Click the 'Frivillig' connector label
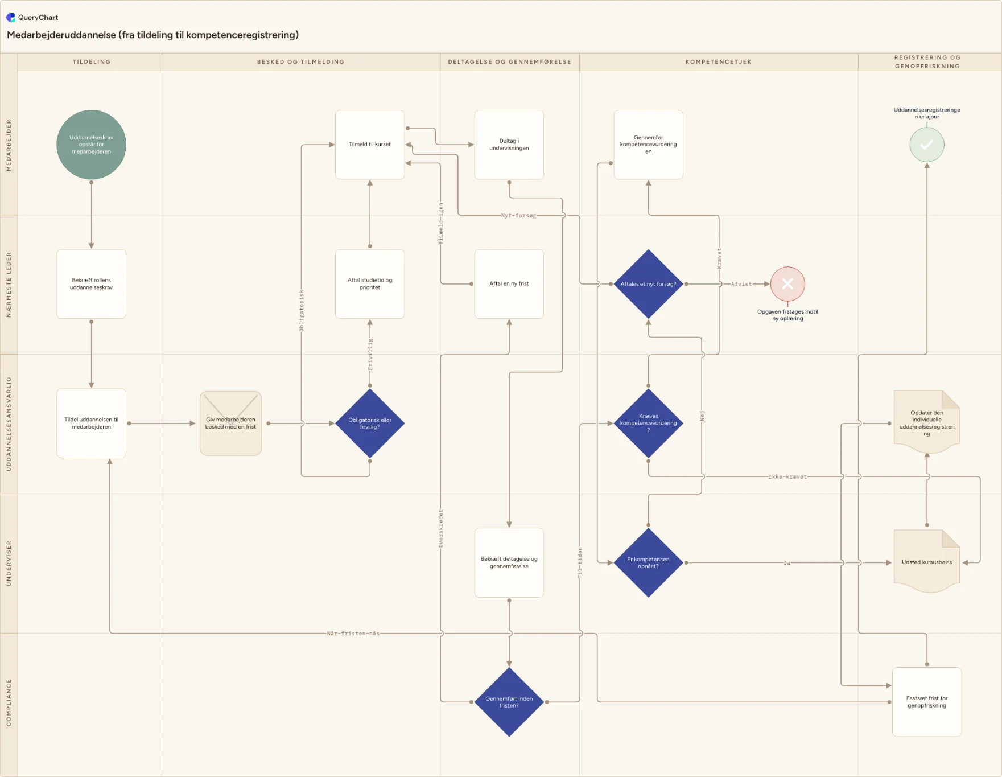The image size is (1002, 777). (370, 354)
